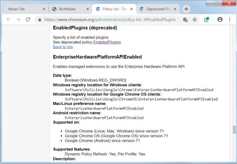Viewport: 237px width, 164px height.
Task: Open a new tab with plus button
Action: click(186, 9)
